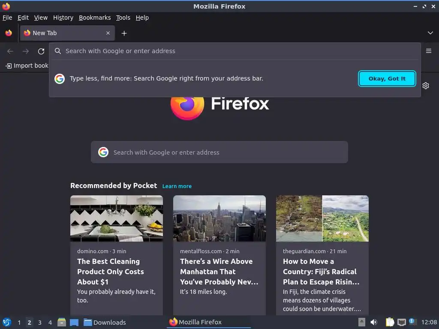The height and width of the screenshot is (329, 439).
Task: Click It's 18 miles long description
Action: 203,292
